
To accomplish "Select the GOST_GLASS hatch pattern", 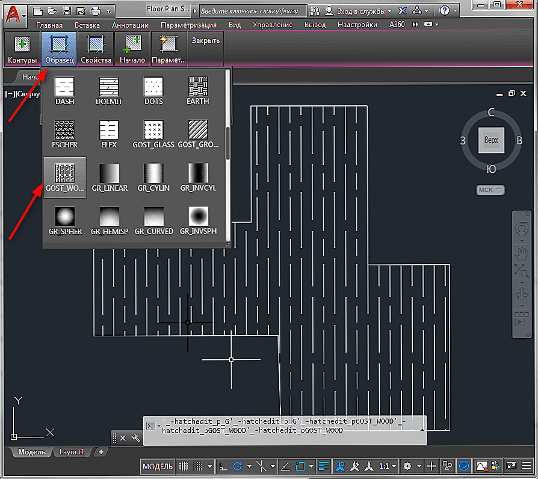I will [153, 134].
